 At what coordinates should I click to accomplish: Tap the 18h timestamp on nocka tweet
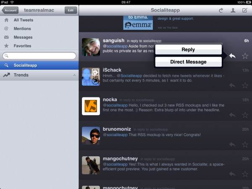point(245,100)
